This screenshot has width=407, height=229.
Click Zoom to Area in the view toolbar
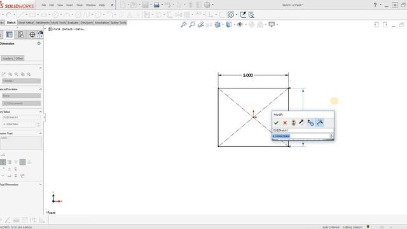[192, 24]
